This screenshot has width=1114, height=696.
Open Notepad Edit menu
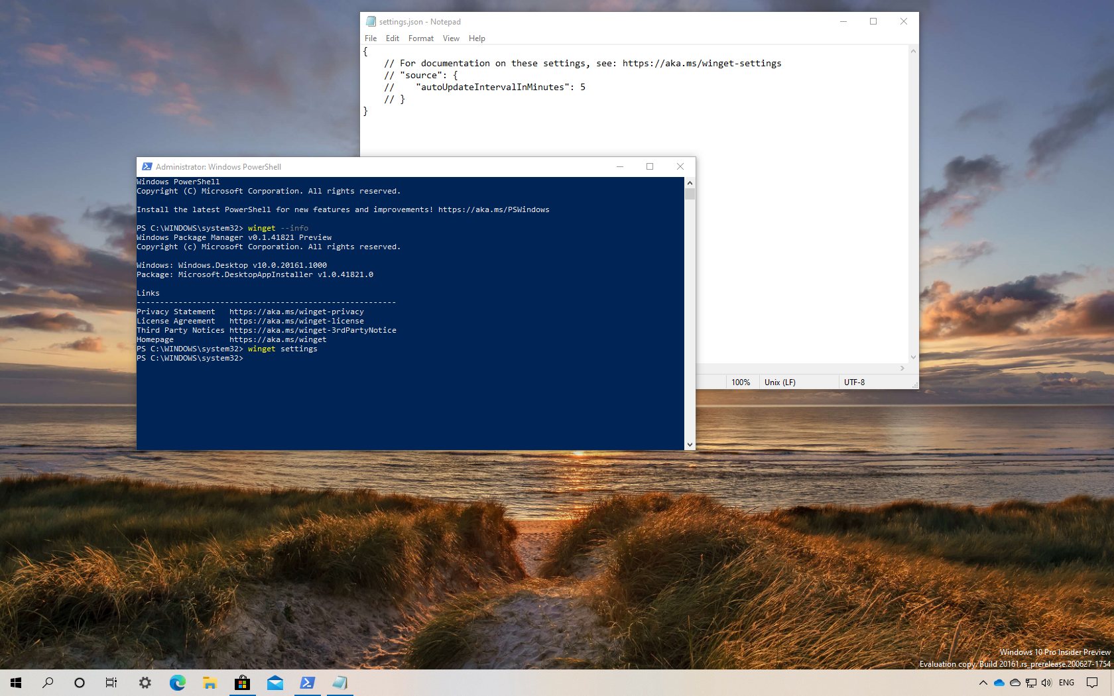click(x=393, y=38)
